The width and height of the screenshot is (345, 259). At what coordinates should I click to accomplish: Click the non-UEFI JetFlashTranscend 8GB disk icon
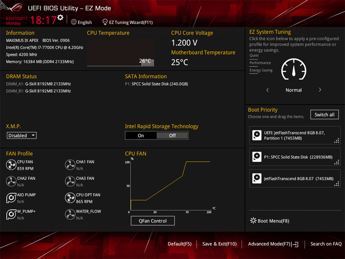[x=257, y=178]
